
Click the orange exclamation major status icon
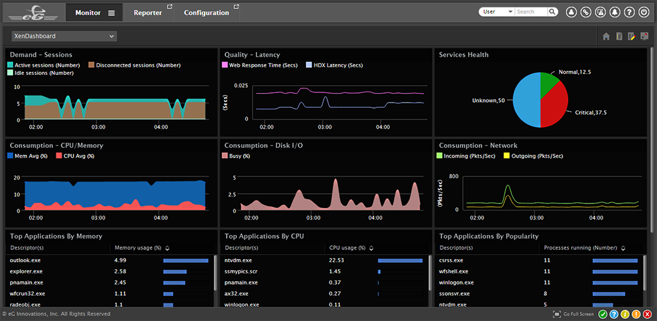tap(636, 315)
